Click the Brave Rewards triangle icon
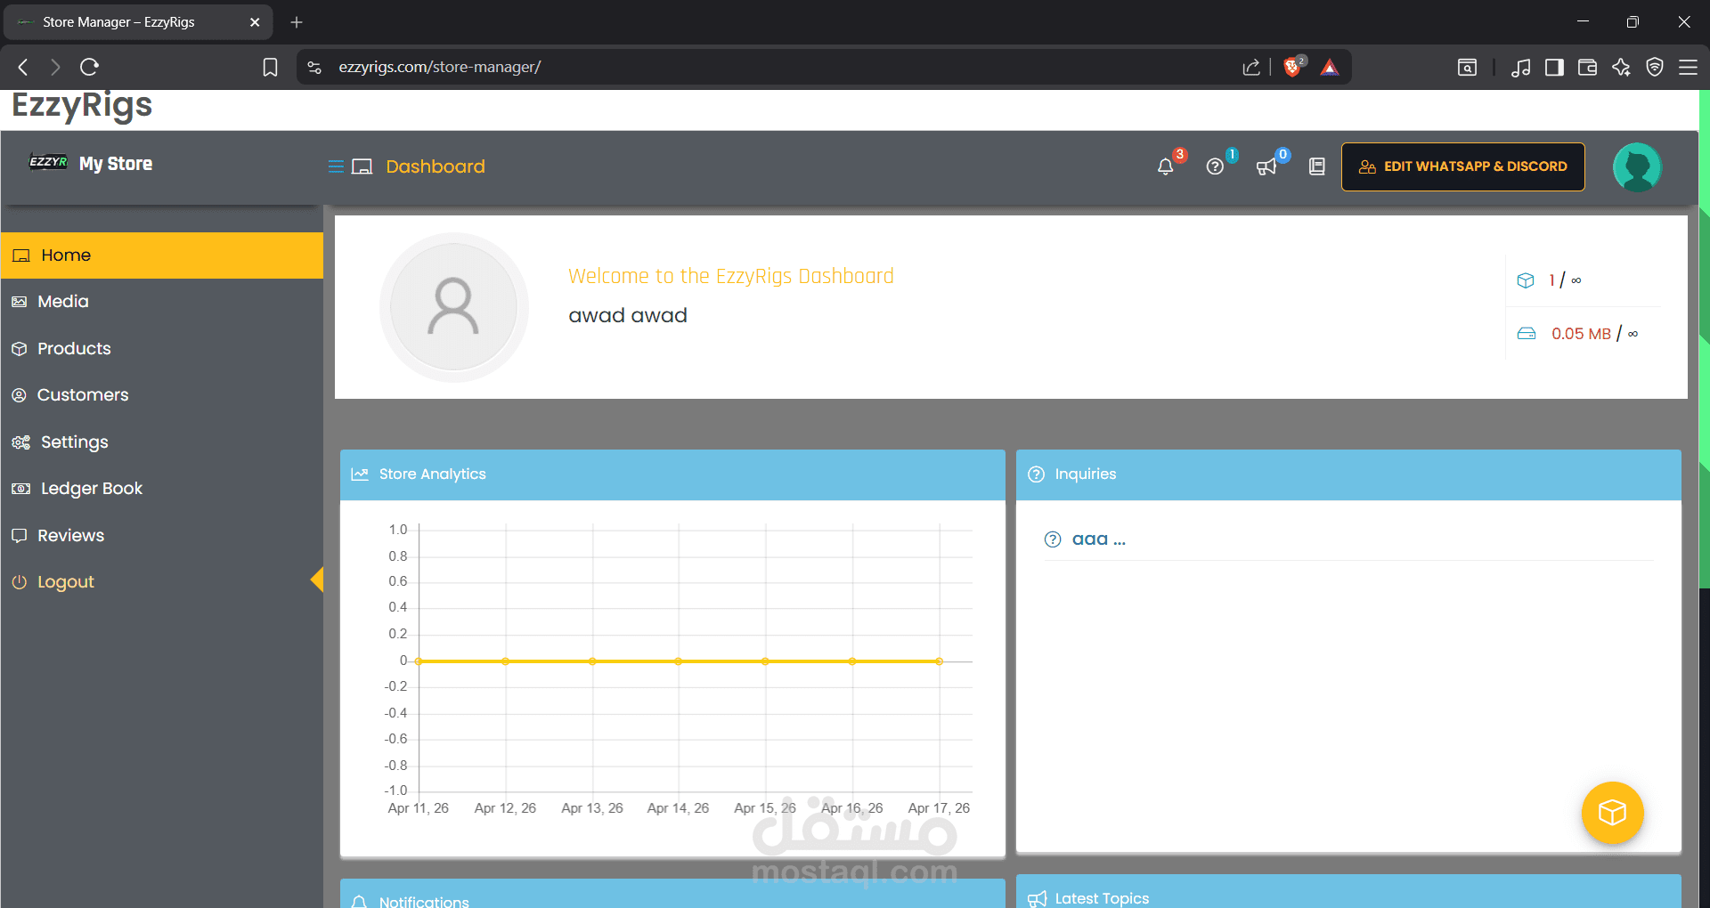The image size is (1710, 908). [x=1330, y=67]
